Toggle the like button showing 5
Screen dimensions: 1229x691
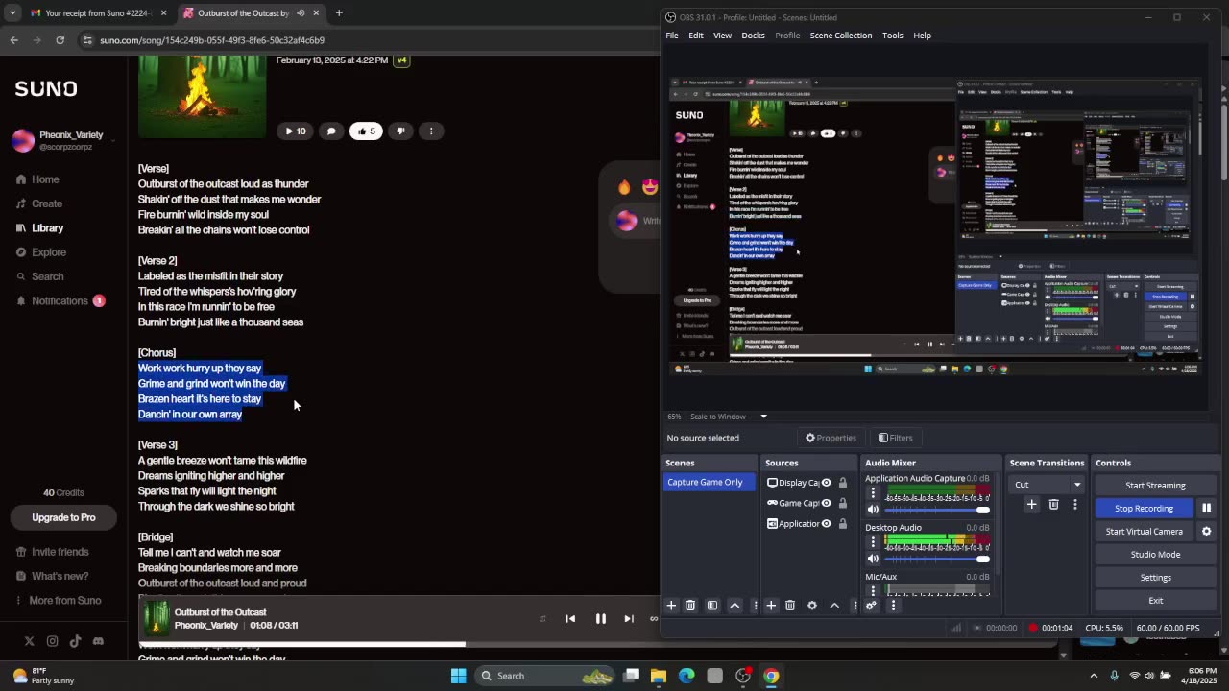pyautogui.click(x=366, y=131)
